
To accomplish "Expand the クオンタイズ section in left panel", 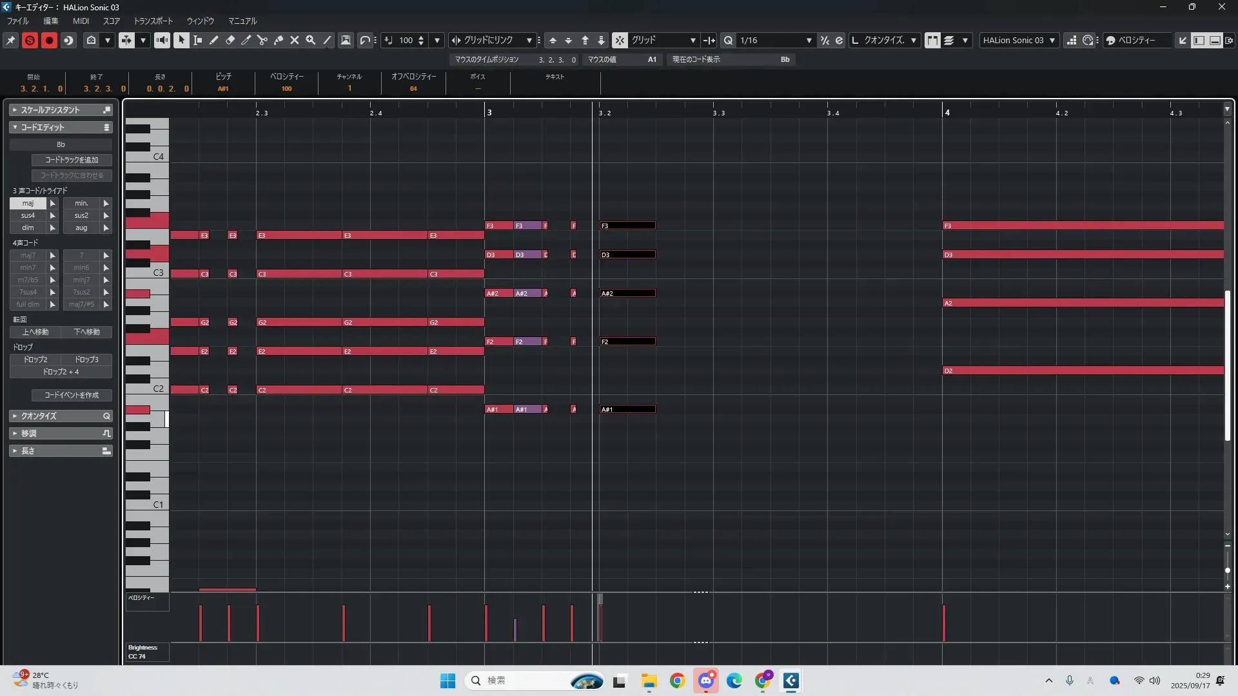I will click(x=61, y=416).
